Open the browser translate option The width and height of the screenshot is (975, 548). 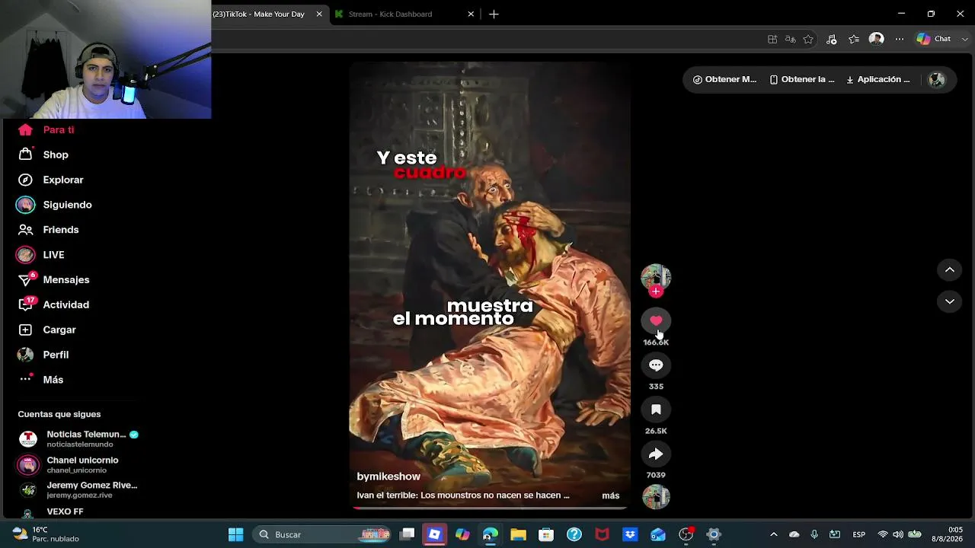pyautogui.click(x=791, y=39)
